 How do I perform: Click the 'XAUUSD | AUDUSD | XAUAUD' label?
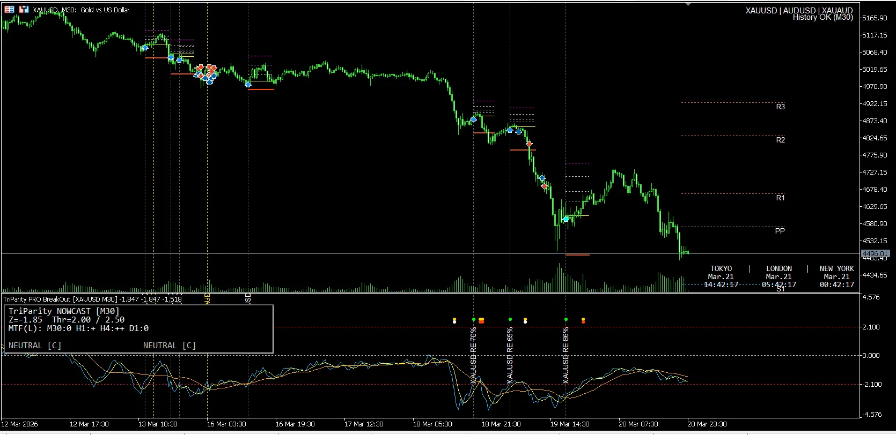(799, 11)
